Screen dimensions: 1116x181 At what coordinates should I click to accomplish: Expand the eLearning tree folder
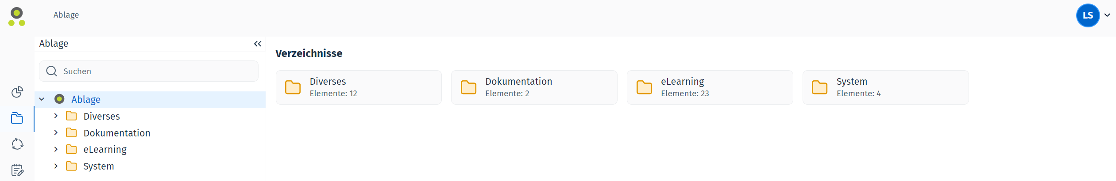[56, 149]
